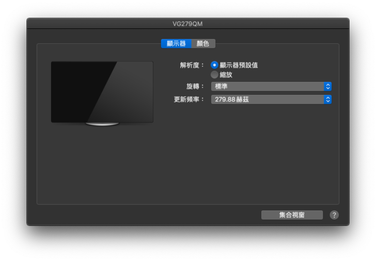This screenshot has width=376, height=261.
Task: Click the 解析度 label
Action: pyautogui.click(x=192, y=65)
